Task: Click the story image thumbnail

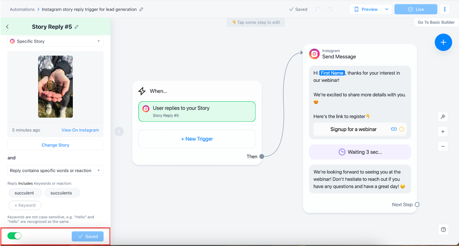Action: click(x=55, y=87)
